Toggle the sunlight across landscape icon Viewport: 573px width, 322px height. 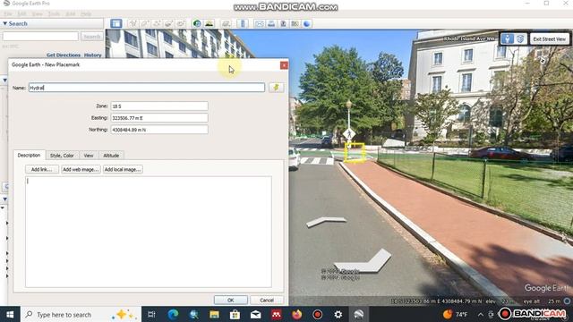click(209, 24)
